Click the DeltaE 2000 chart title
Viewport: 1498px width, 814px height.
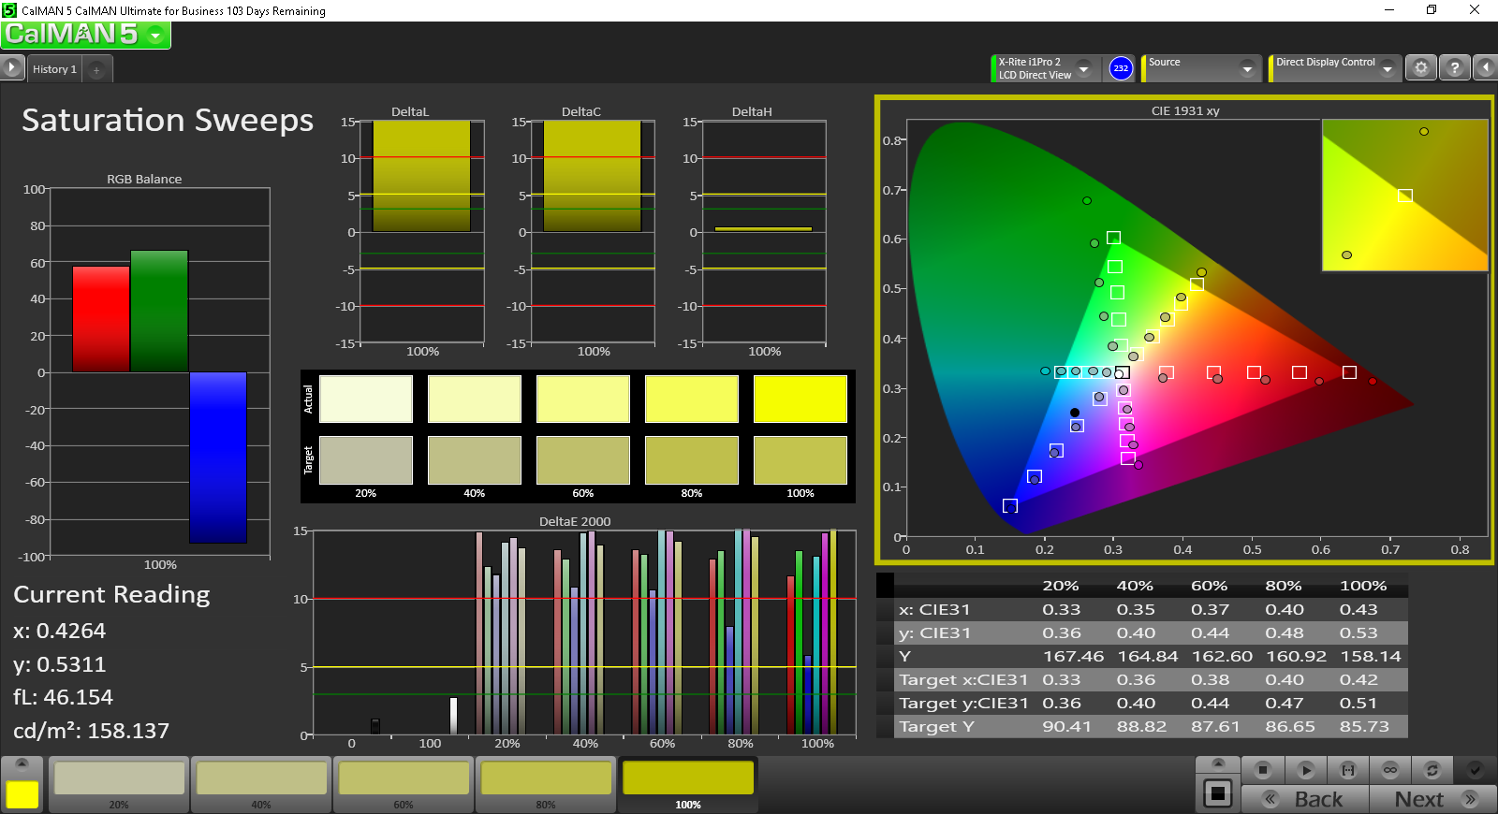click(575, 522)
